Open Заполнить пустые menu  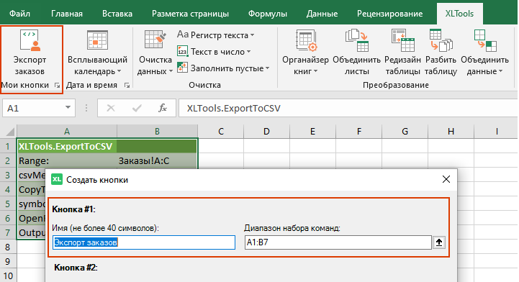(223, 68)
